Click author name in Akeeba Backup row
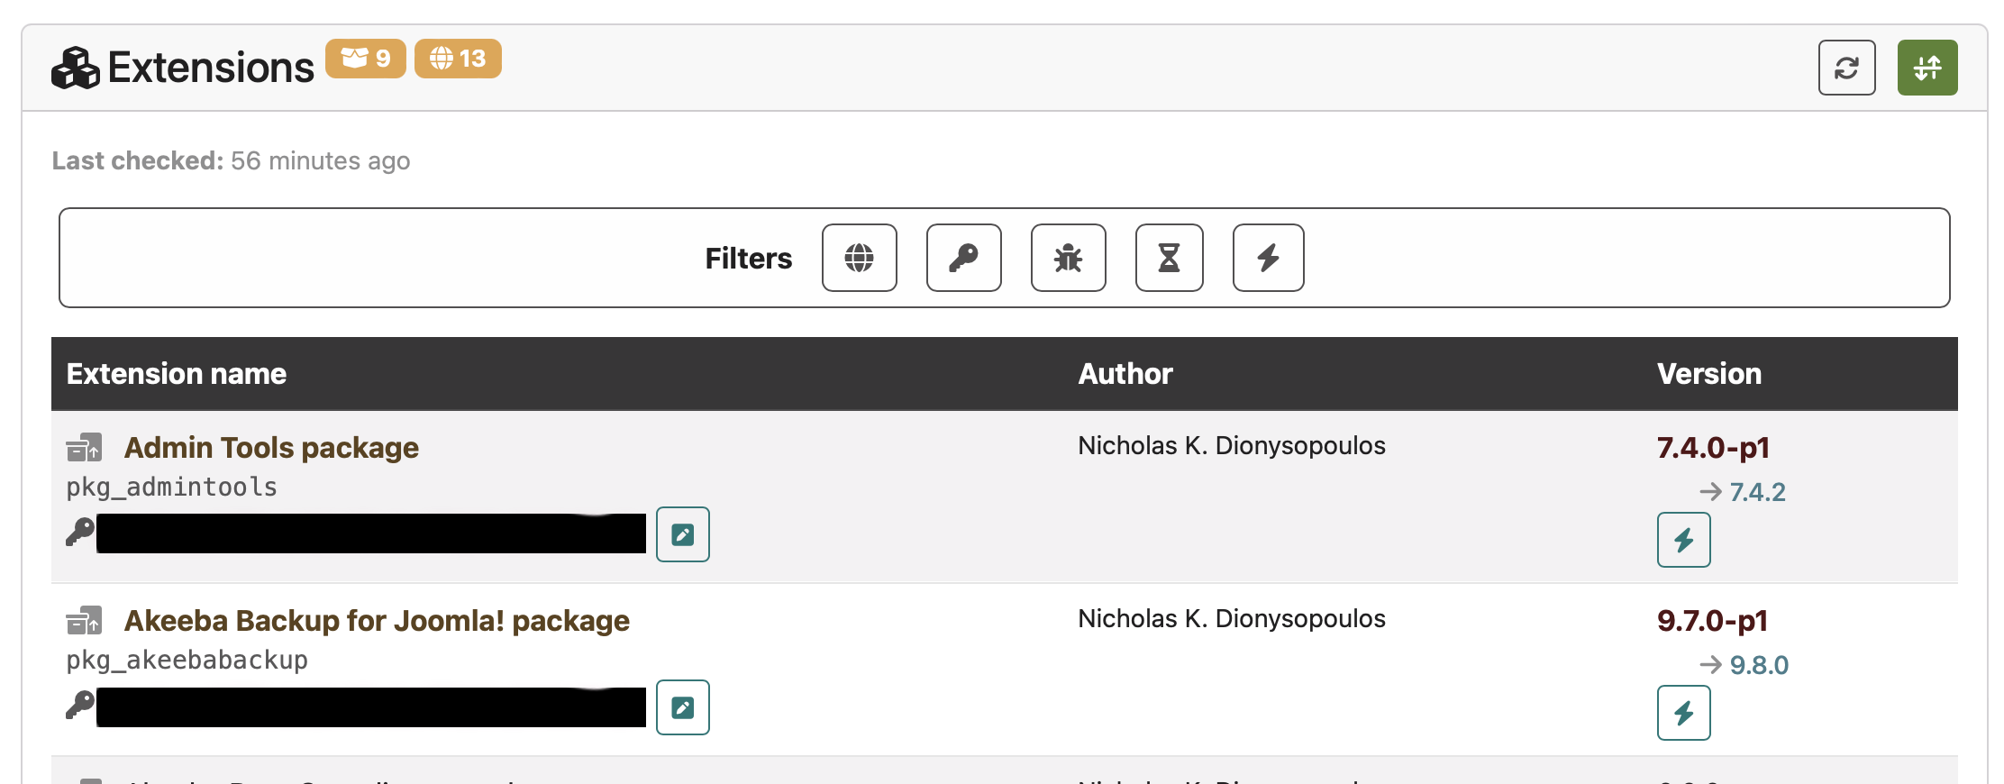 (1232, 618)
